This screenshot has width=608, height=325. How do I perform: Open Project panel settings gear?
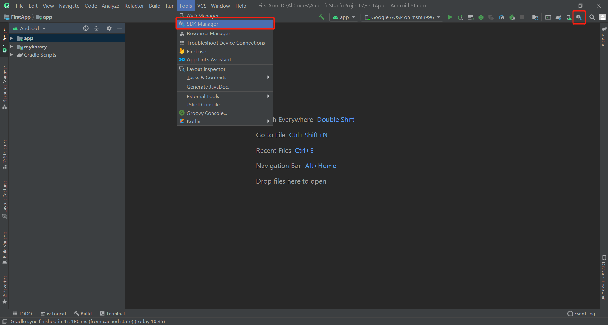pyautogui.click(x=109, y=28)
